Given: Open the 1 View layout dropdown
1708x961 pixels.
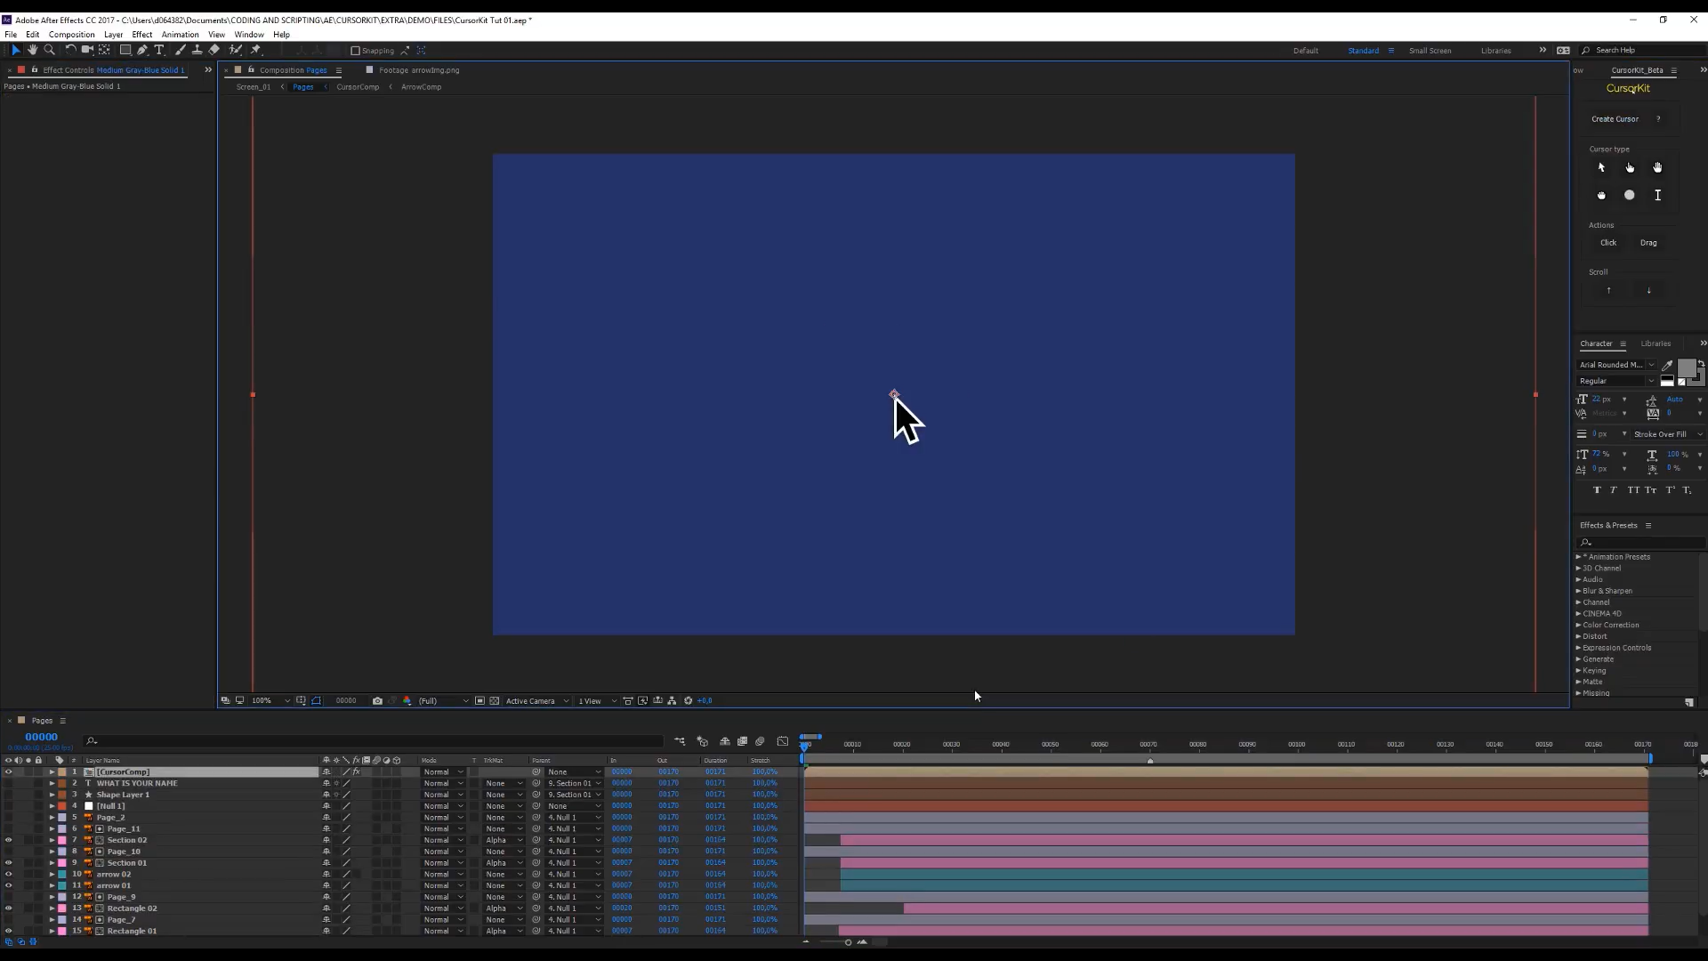Looking at the screenshot, I should [597, 701].
